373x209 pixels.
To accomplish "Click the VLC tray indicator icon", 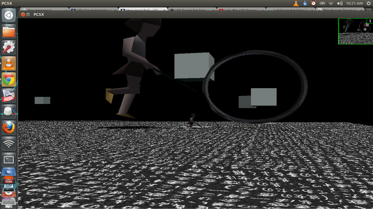I will [x=296, y=3].
